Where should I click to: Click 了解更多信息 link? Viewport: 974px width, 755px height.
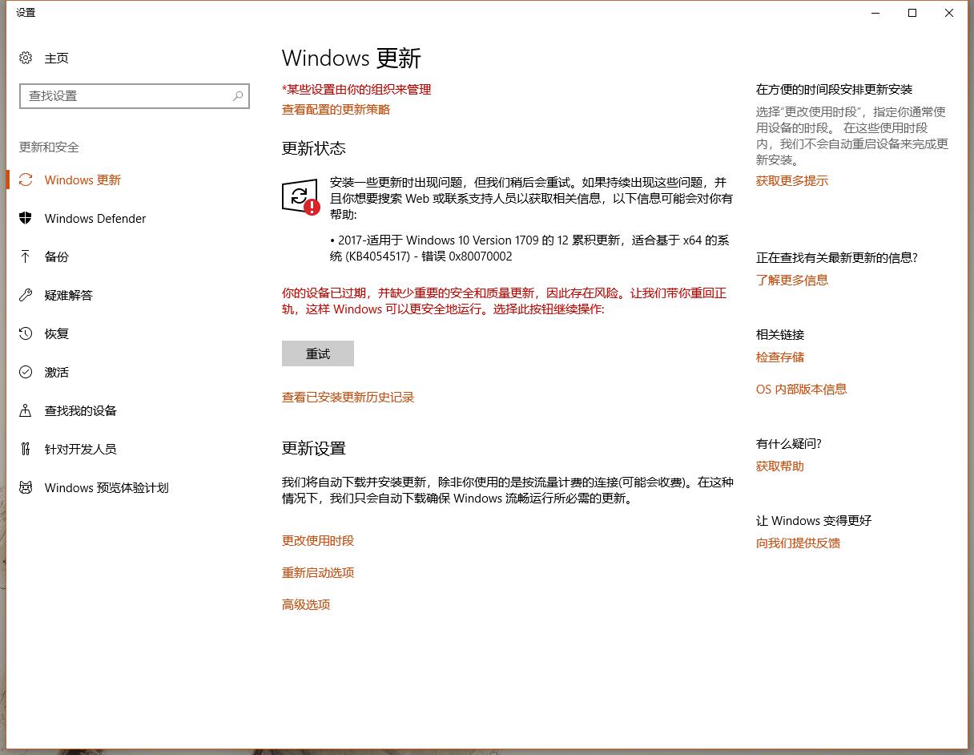tap(792, 281)
